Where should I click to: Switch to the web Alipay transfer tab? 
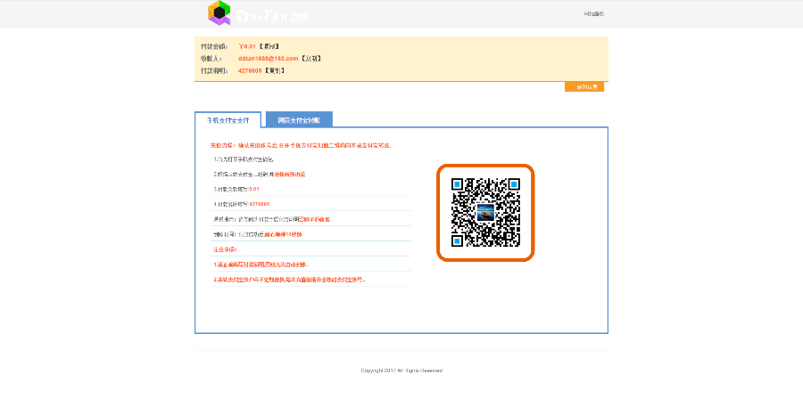(299, 120)
